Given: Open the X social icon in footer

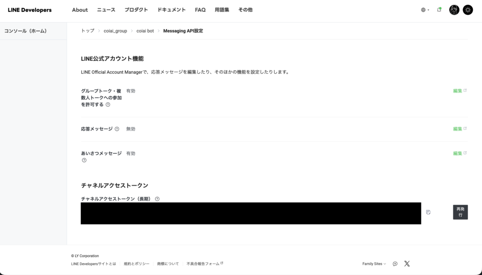Looking at the screenshot, I should coord(407,264).
